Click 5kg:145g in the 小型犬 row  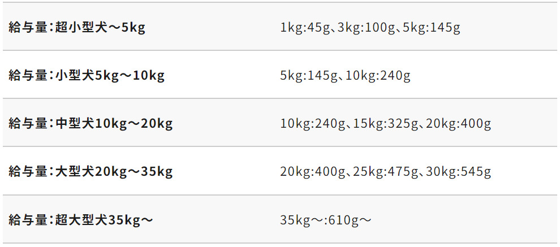pos(309,75)
